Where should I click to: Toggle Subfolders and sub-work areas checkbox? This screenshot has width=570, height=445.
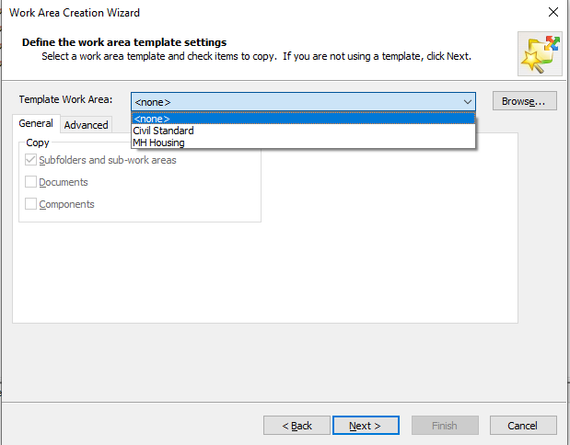pos(30,160)
